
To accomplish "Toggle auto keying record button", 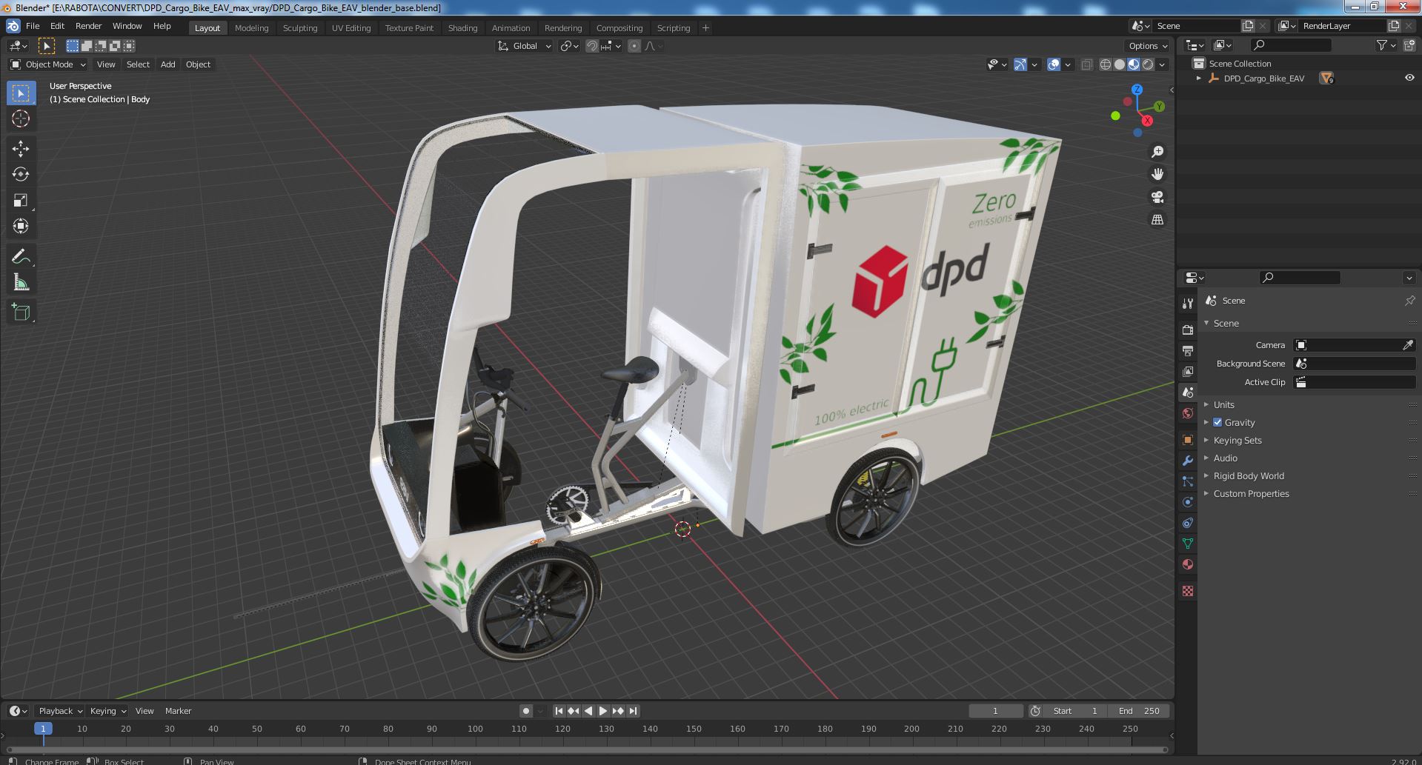I will click(x=525, y=711).
